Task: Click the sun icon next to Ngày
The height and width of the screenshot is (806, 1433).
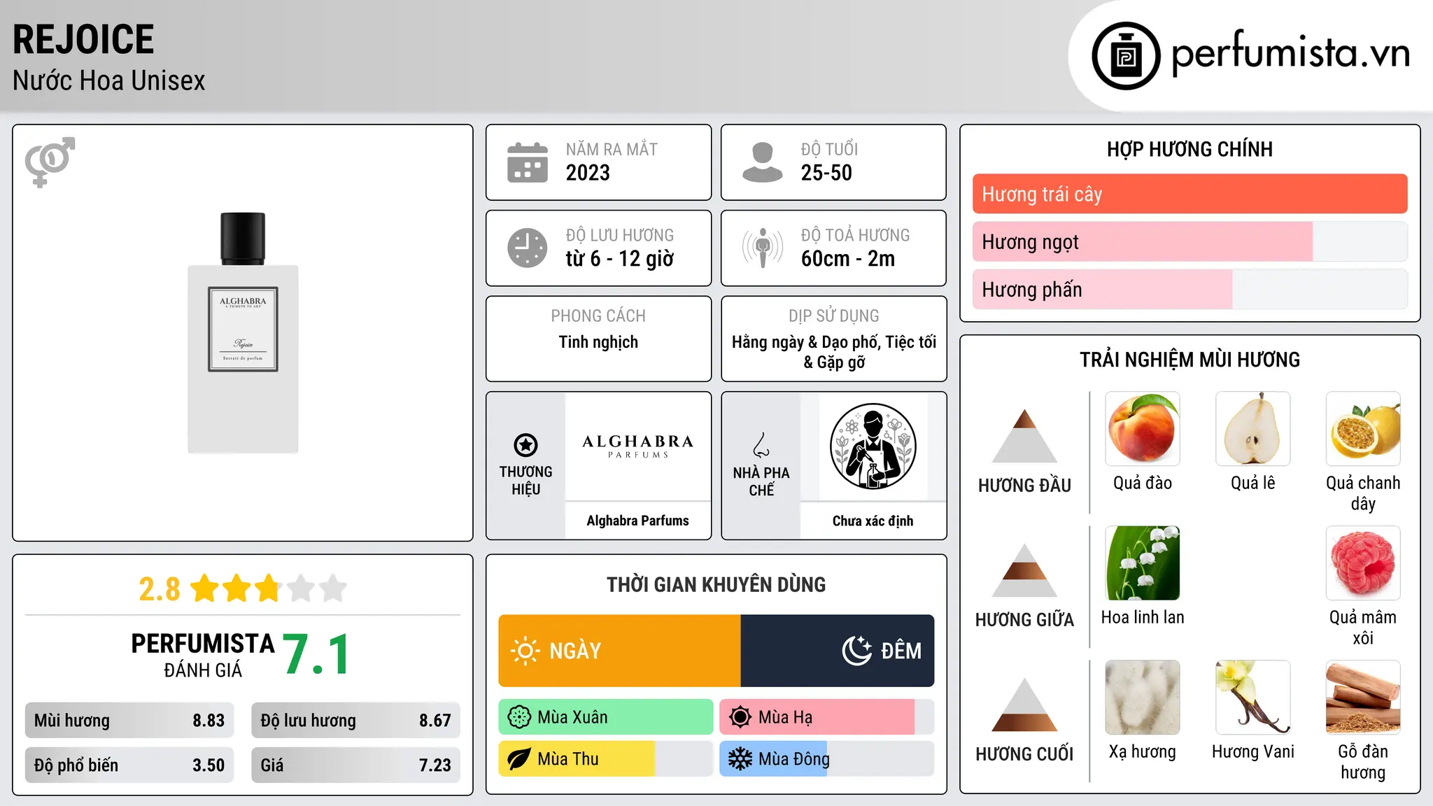Action: 525,651
